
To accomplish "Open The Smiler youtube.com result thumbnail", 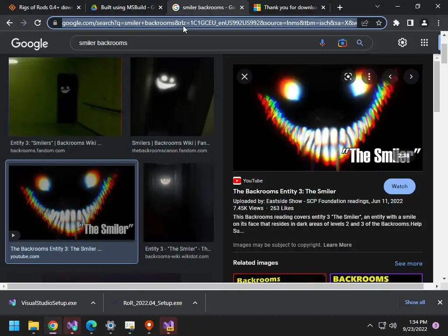I will coord(72,202).
